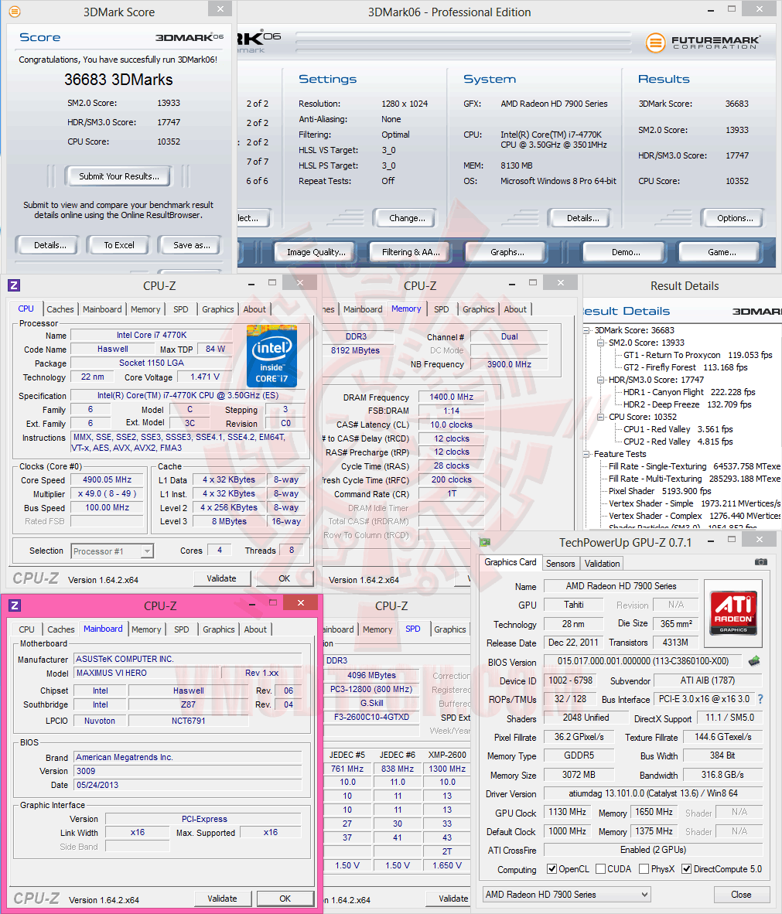This screenshot has width=782, height=914.
Task: Toggle the CUDA checkbox
Action: pos(601,868)
